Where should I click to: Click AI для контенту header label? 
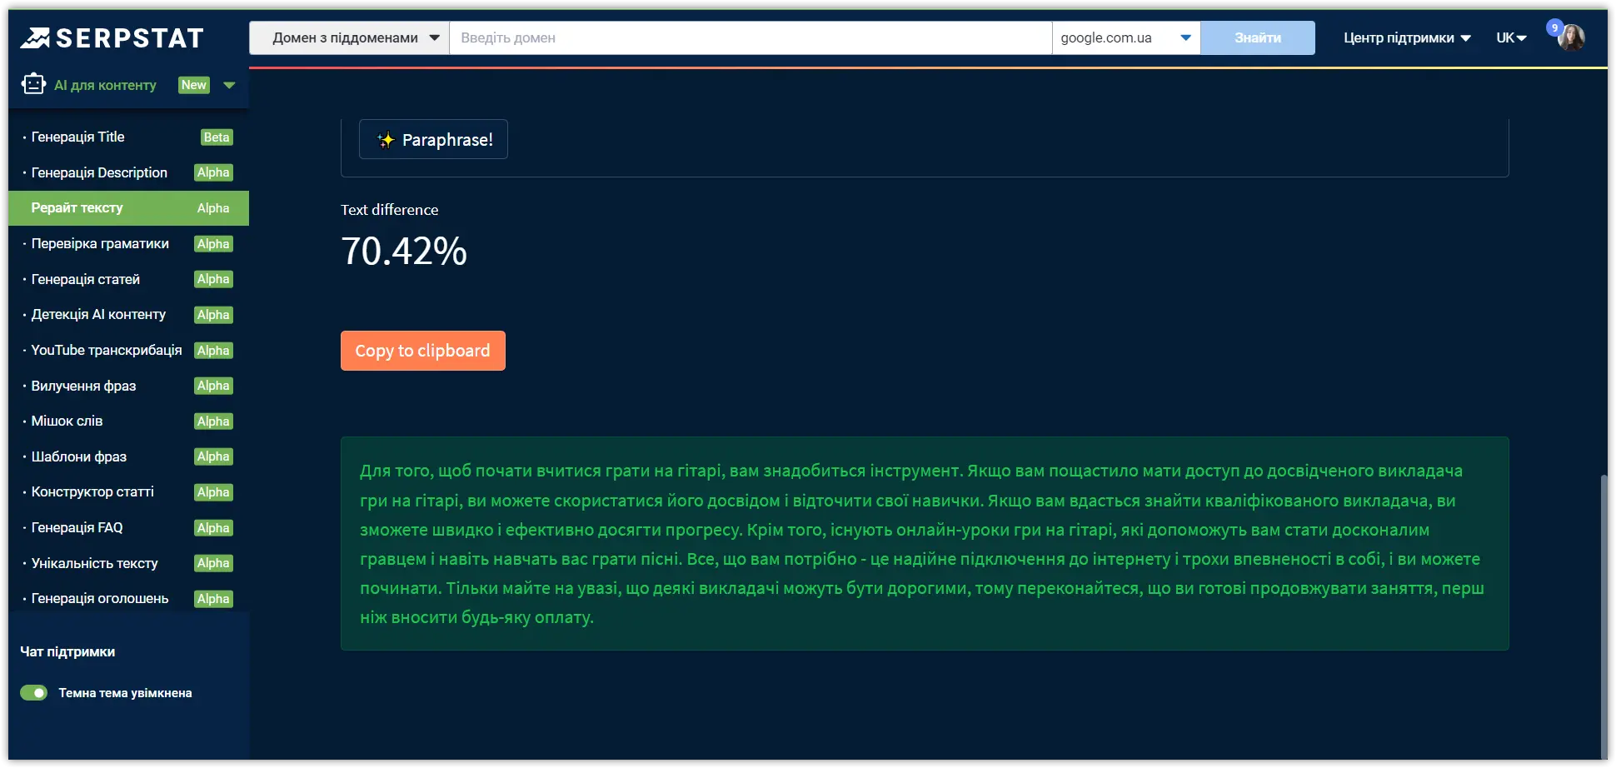pyautogui.click(x=105, y=85)
